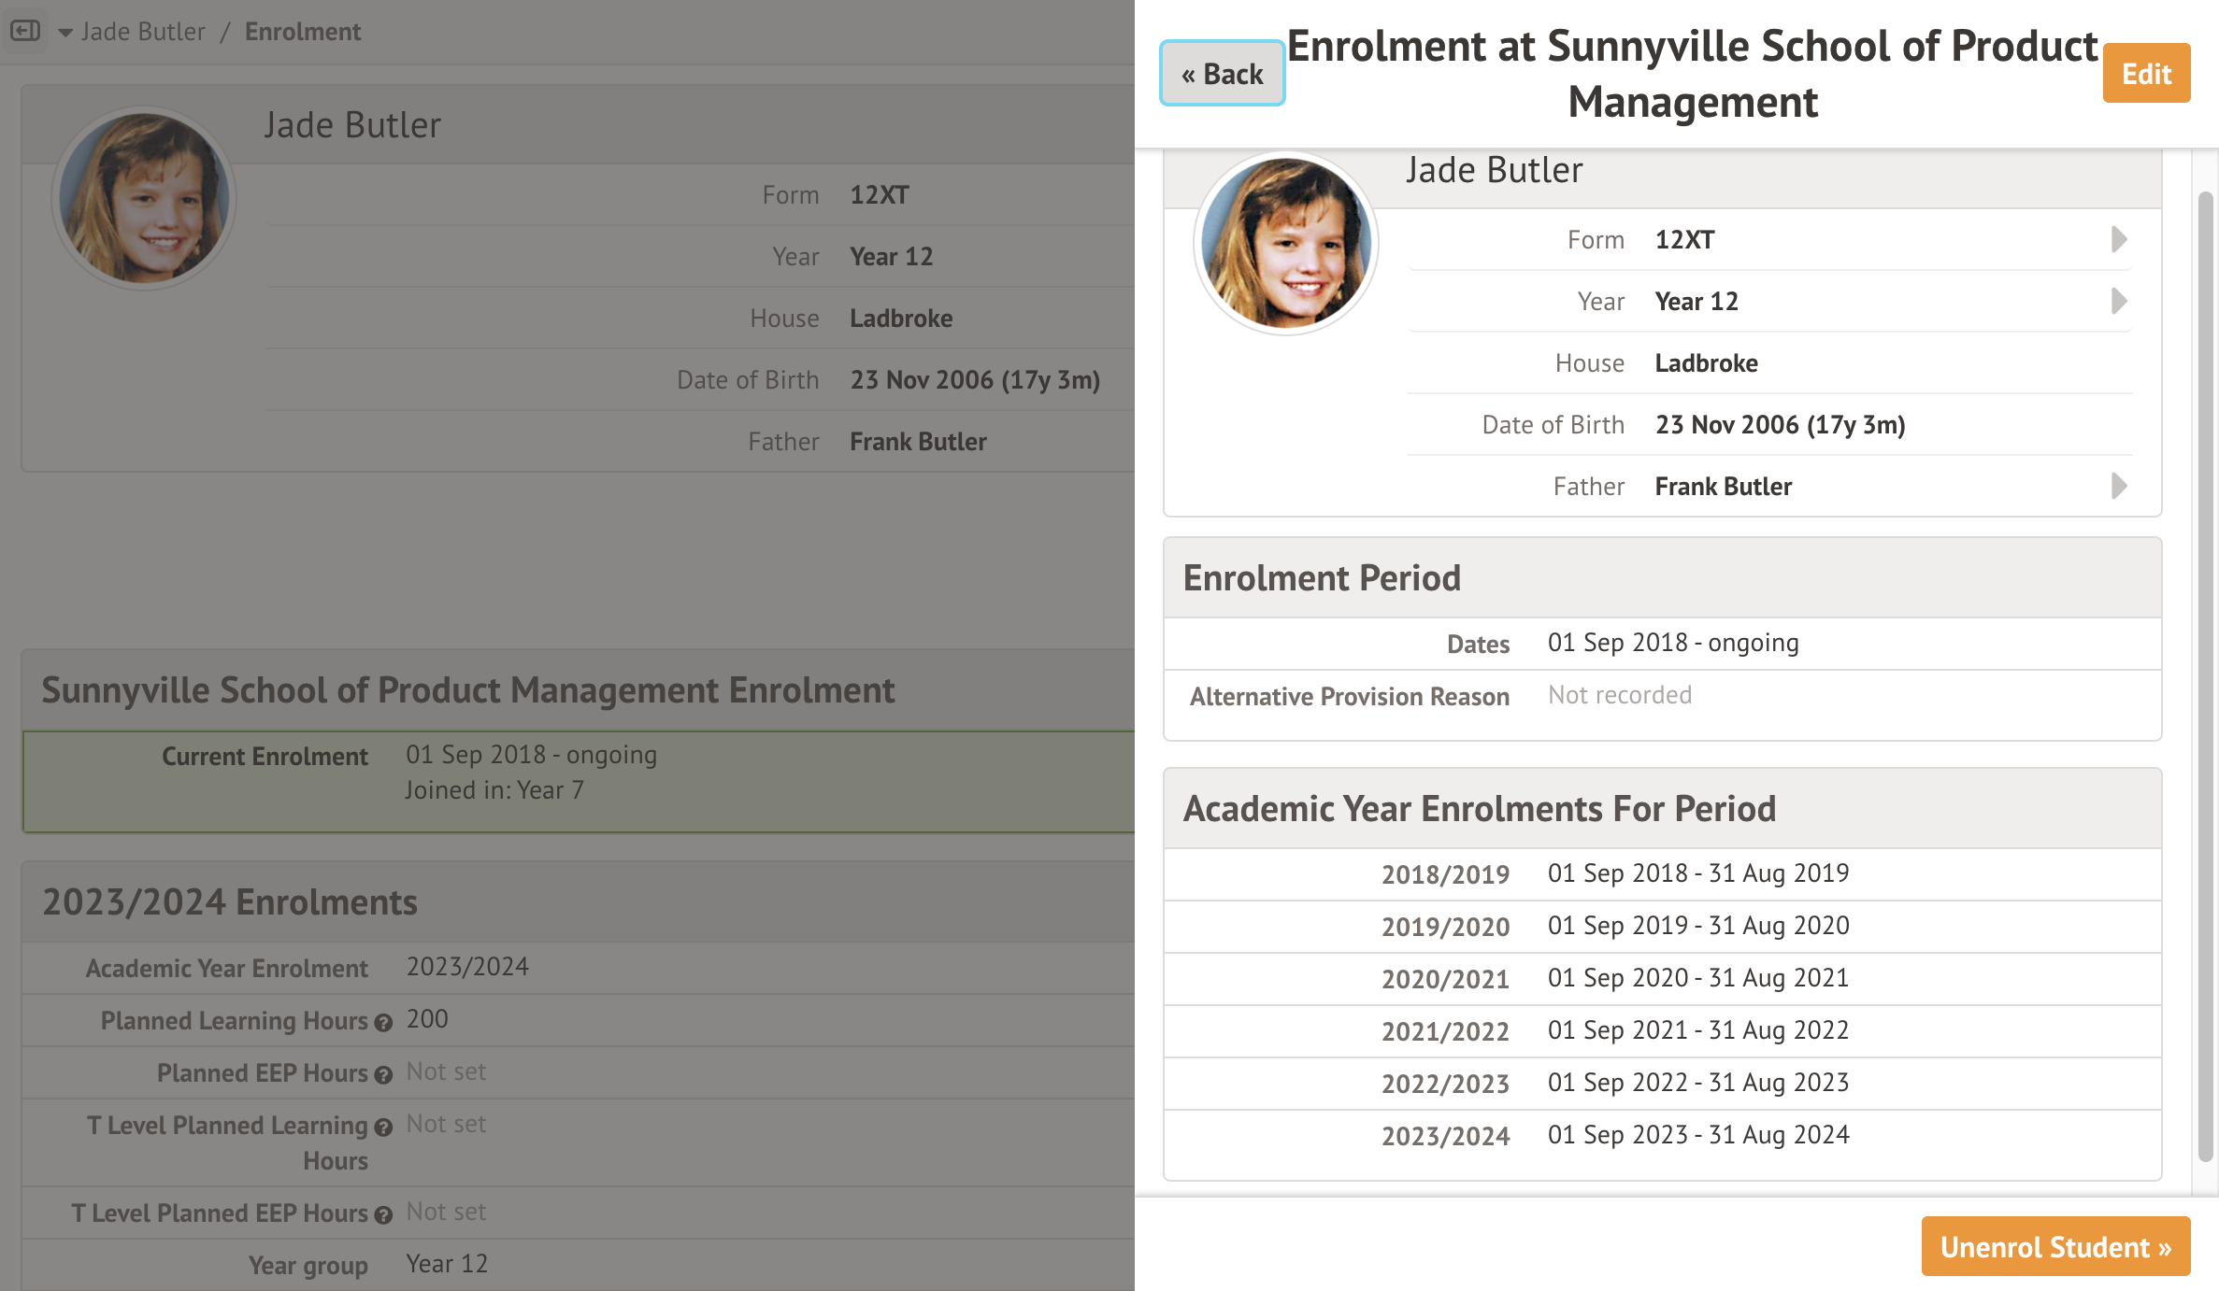Expand the Form 12XT row arrow
Screen dimensions: 2219x1291
2118,240
